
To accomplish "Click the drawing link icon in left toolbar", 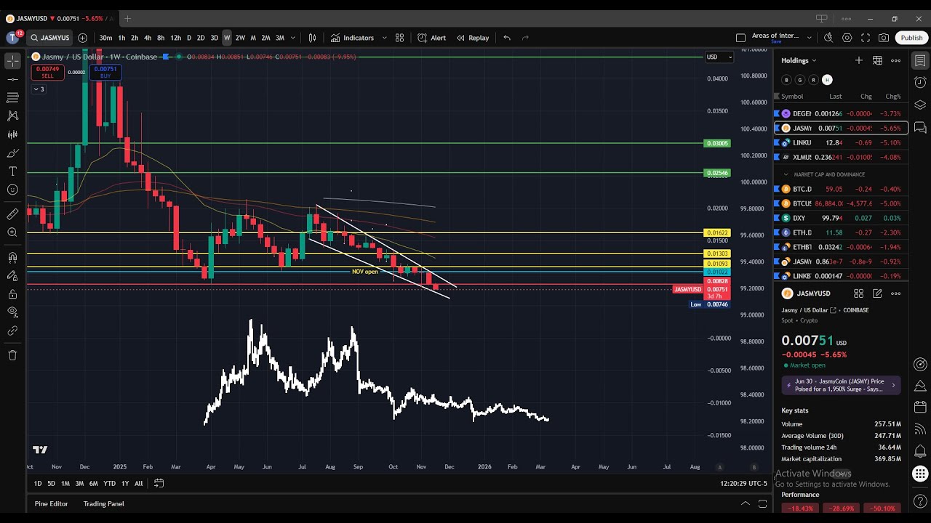I will click(12, 331).
